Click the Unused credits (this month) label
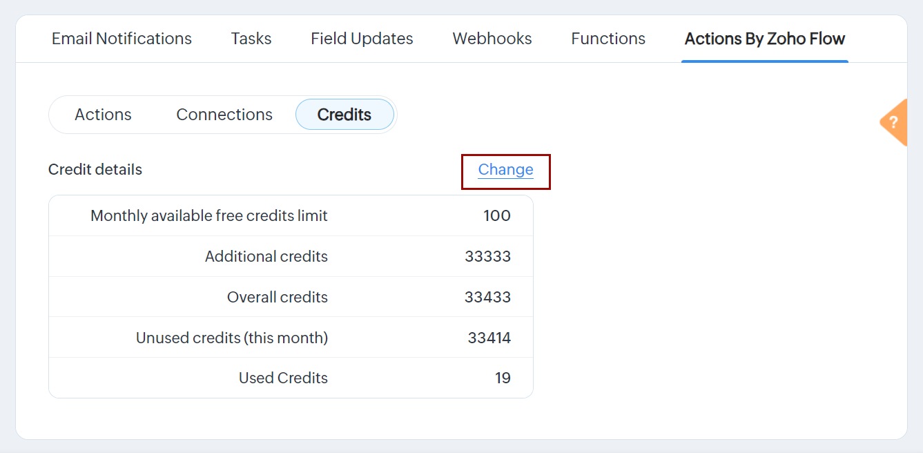Image resolution: width=923 pixels, height=453 pixels. 232,338
